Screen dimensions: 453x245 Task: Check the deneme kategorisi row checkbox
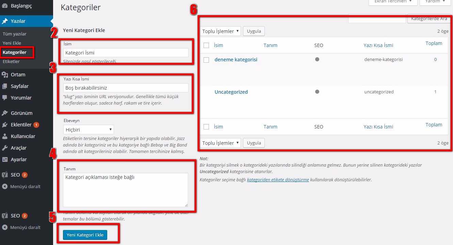click(x=206, y=60)
